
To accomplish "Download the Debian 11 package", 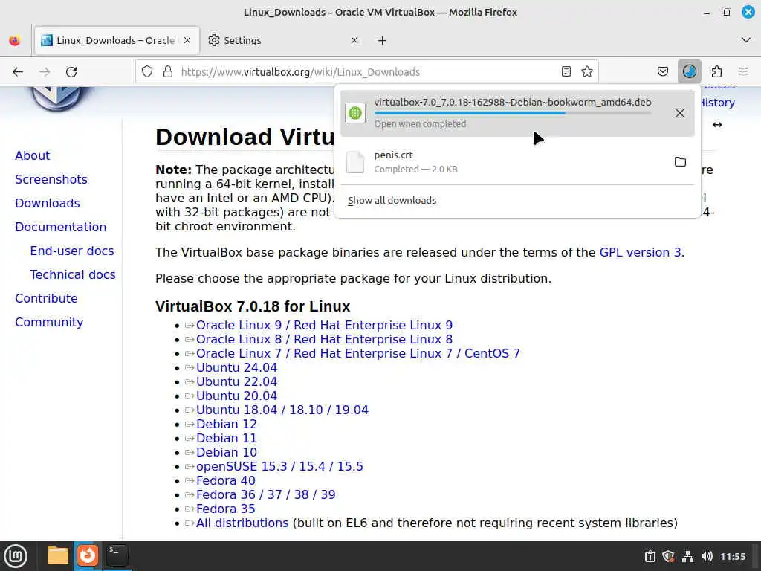I will pyautogui.click(x=226, y=438).
